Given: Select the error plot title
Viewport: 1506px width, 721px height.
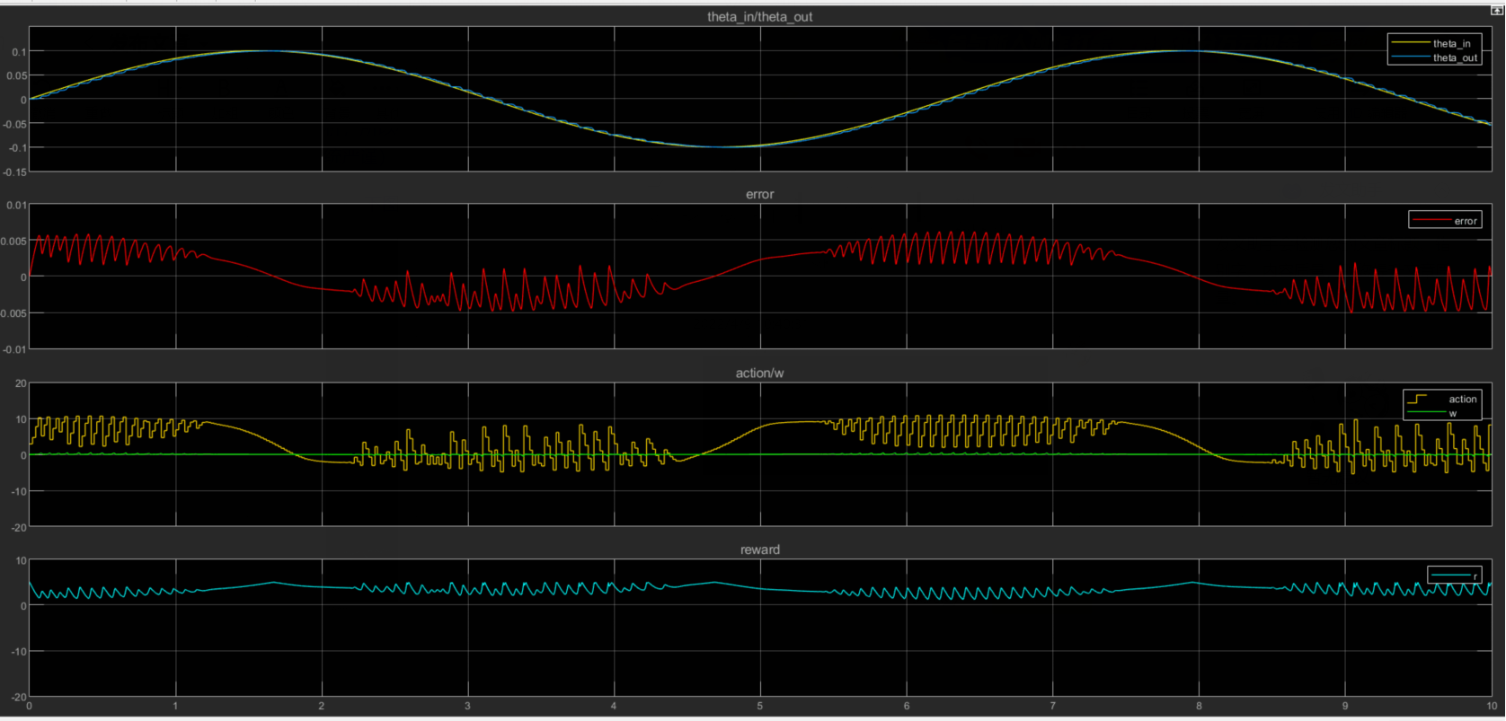Looking at the screenshot, I should (x=760, y=194).
